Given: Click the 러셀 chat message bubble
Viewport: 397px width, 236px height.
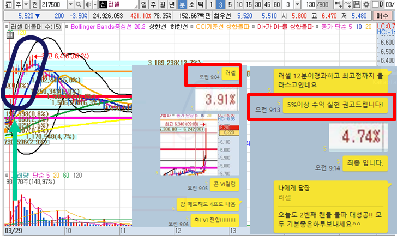Looking at the screenshot, I should [230, 73].
